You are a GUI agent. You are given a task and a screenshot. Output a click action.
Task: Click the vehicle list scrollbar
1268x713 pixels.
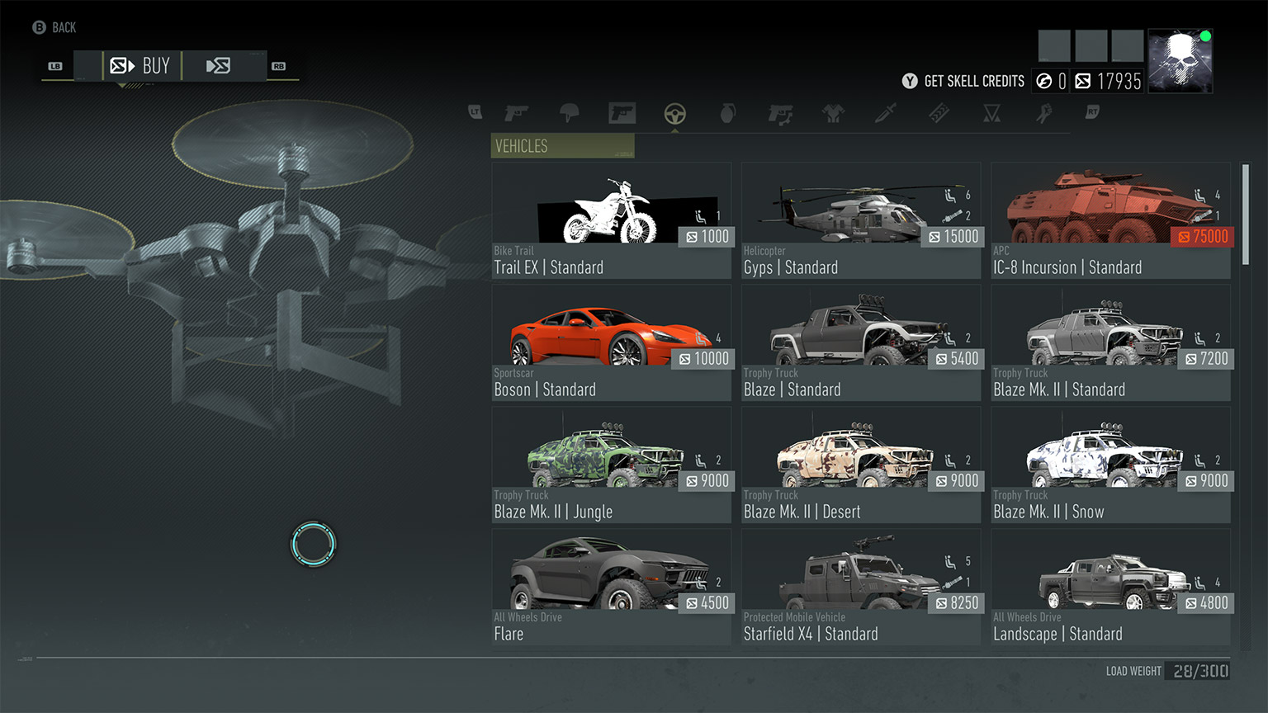(1245, 215)
